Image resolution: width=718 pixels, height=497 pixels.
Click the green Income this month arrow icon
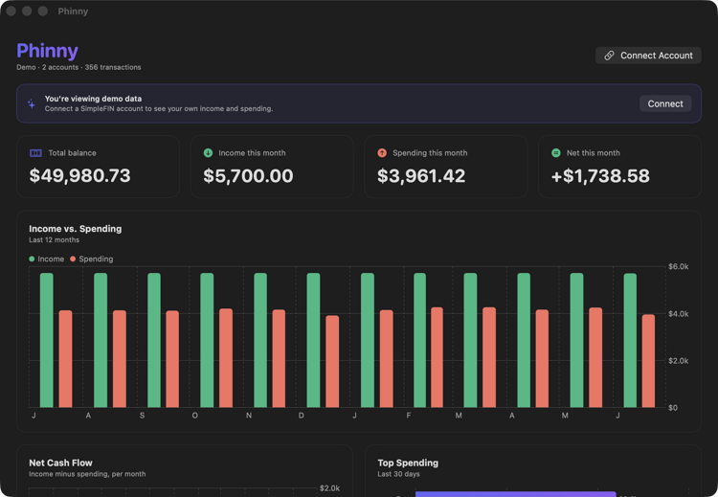coord(208,153)
